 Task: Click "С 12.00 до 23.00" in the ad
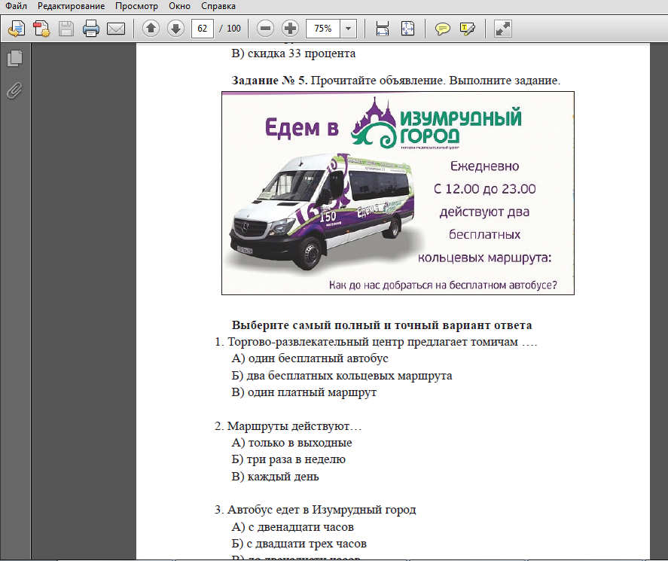(x=485, y=189)
